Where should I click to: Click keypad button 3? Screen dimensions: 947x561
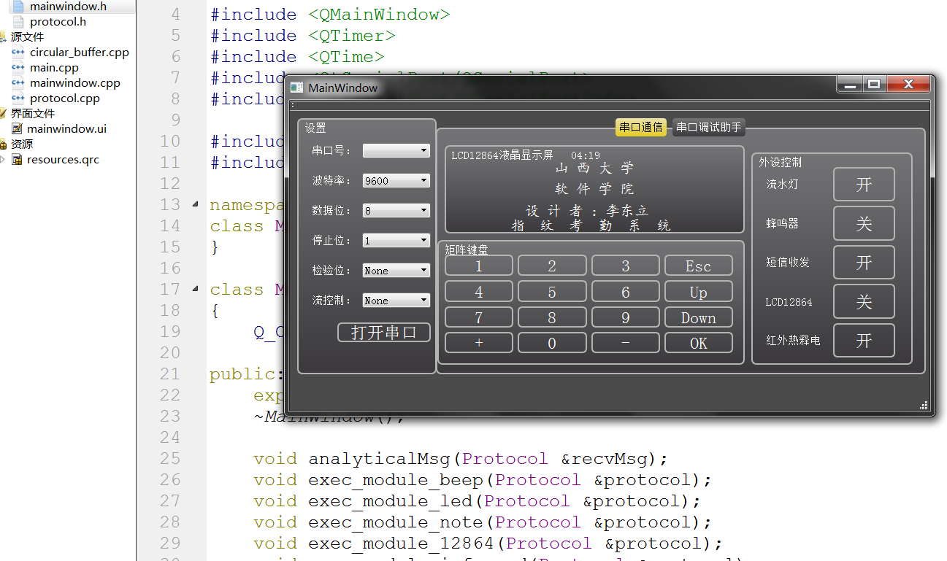click(x=625, y=266)
